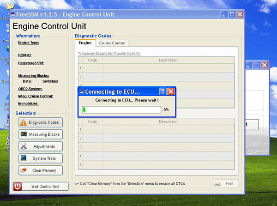Click the 'Measuring Blocks:' information label
This screenshot has width=277, height=206.
34,76
